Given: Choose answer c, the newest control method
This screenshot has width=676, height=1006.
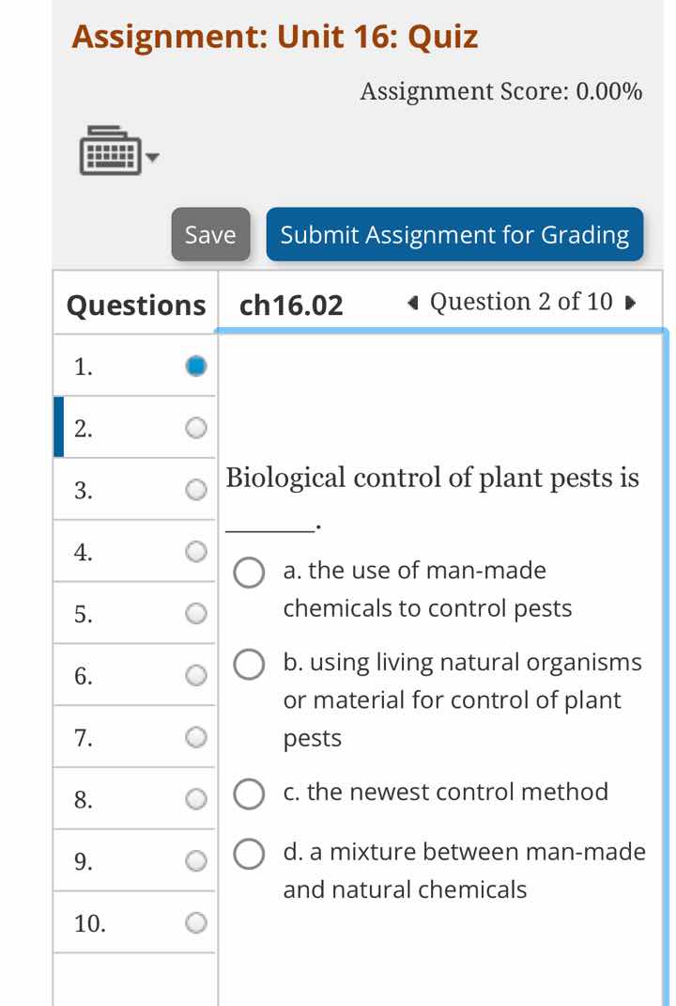Looking at the screenshot, I should (249, 794).
